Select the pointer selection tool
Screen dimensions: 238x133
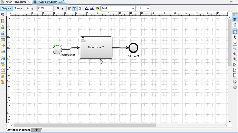click(235, 37)
